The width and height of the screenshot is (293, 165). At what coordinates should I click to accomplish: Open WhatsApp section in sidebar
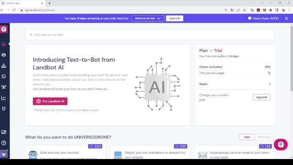pyautogui.click(x=4, y=77)
